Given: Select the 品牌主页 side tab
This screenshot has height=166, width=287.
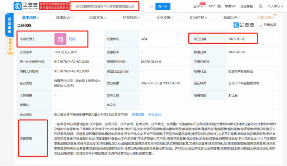Looking at the screenshot, I should pos(10,46).
